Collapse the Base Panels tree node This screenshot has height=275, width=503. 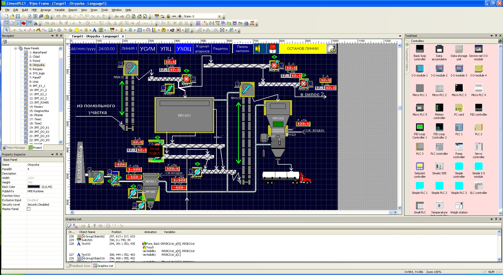click(16, 48)
